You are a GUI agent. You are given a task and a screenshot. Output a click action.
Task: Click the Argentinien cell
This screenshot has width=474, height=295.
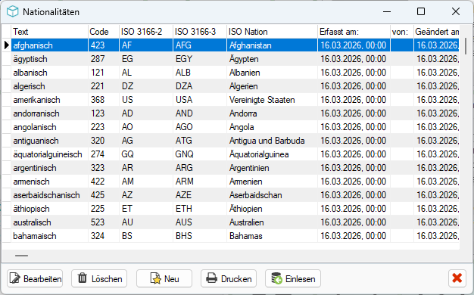(272, 168)
